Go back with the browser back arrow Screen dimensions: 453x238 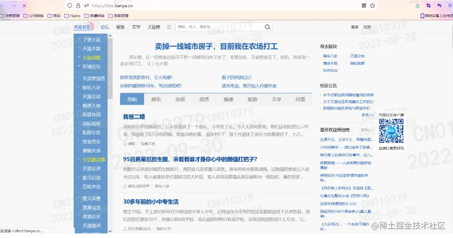(x=3, y=6)
